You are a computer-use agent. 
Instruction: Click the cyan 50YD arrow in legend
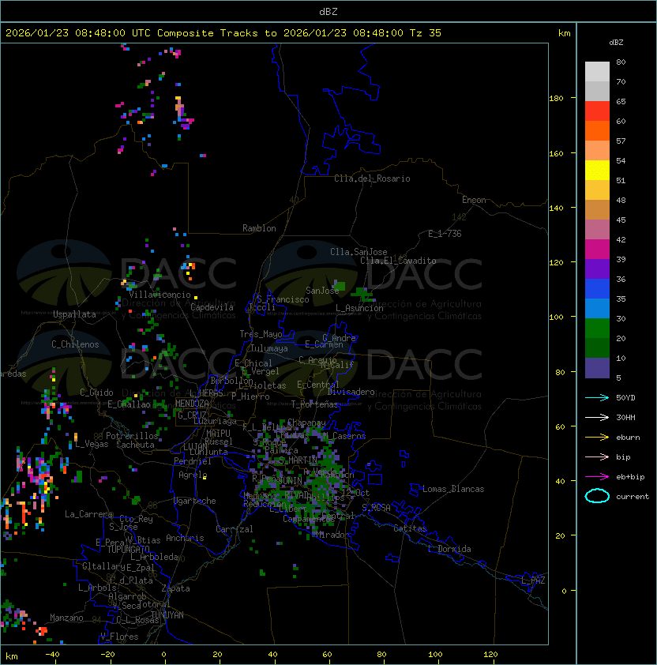pyautogui.click(x=597, y=397)
